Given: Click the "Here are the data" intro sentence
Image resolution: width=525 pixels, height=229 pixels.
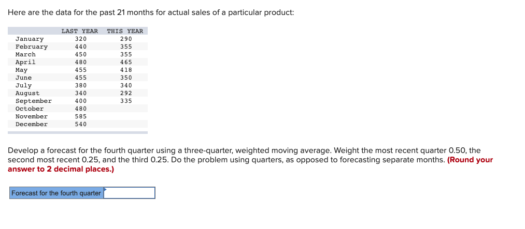Looking at the screenshot, I should coord(150,12).
